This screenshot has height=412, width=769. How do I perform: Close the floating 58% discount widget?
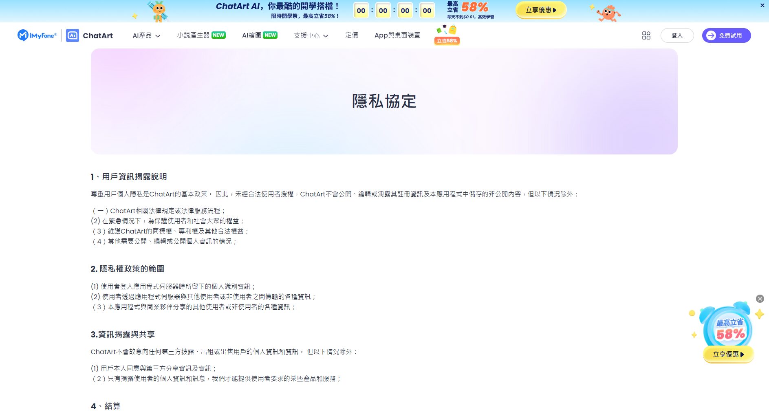pos(760,299)
